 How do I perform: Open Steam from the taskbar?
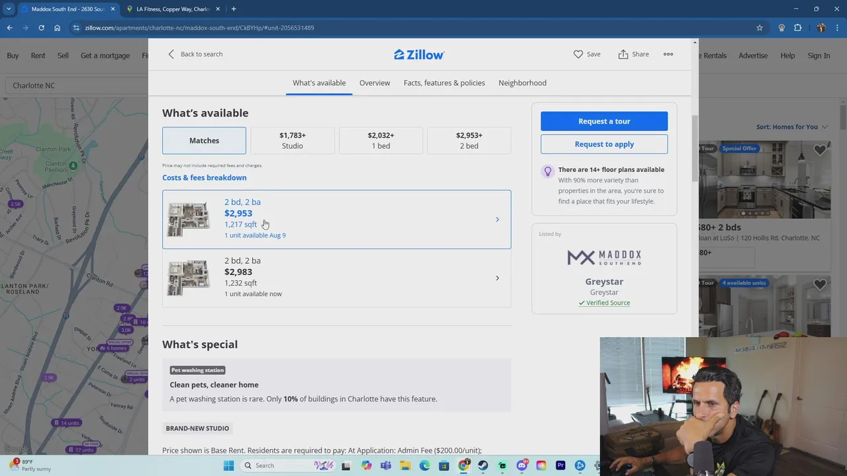tap(483, 465)
